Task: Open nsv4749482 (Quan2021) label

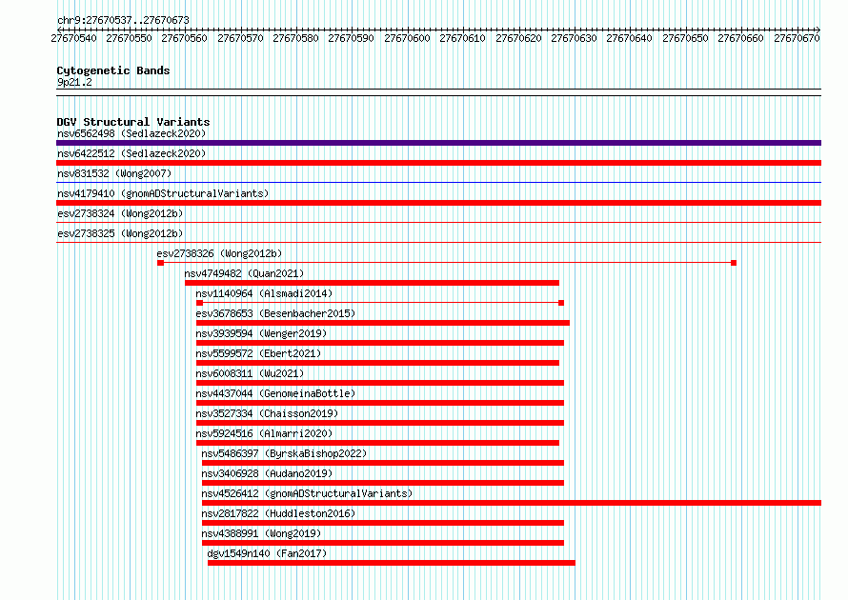Action: (244, 273)
